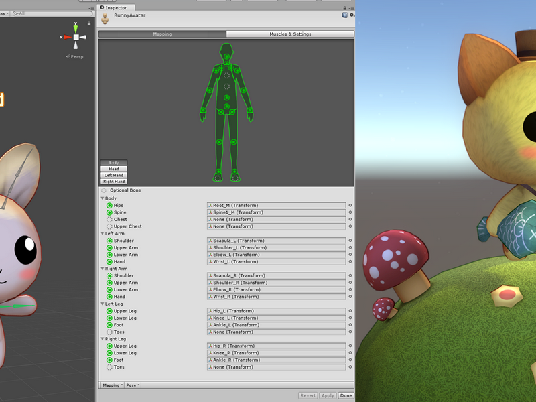Collapse the Body bone section

pos(103,198)
